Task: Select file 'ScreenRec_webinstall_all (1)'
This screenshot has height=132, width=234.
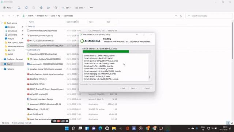Action: click(x=41, y=36)
